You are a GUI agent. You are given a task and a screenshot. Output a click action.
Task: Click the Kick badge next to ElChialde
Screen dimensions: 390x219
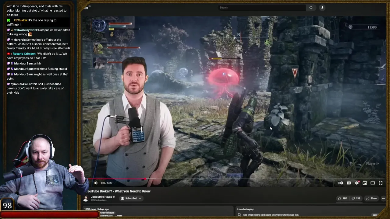(x=9, y=20)
